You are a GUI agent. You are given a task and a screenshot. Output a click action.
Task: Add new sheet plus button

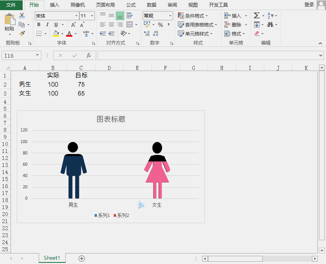[82, 259]
